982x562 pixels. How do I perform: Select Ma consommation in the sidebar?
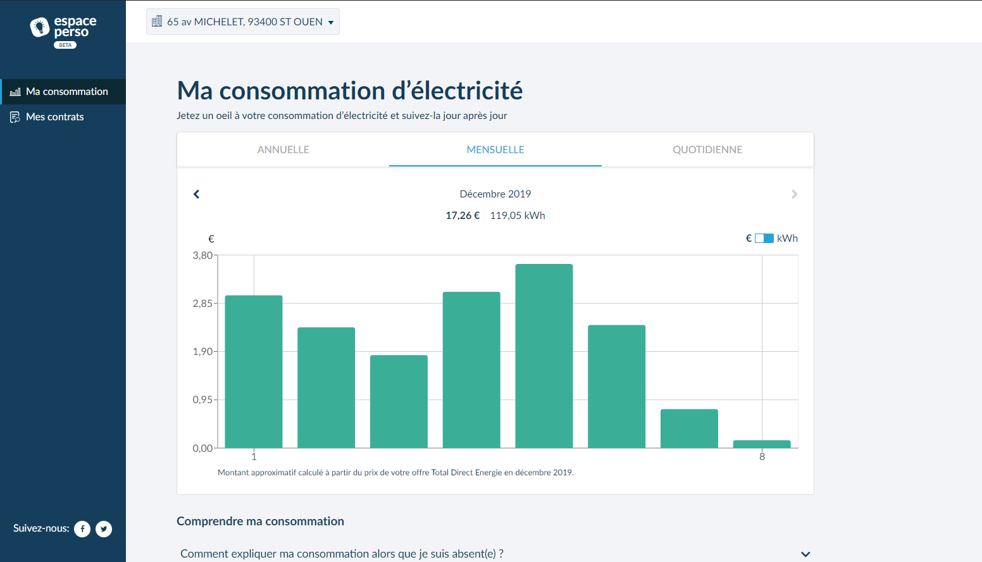tap(66, 91)
